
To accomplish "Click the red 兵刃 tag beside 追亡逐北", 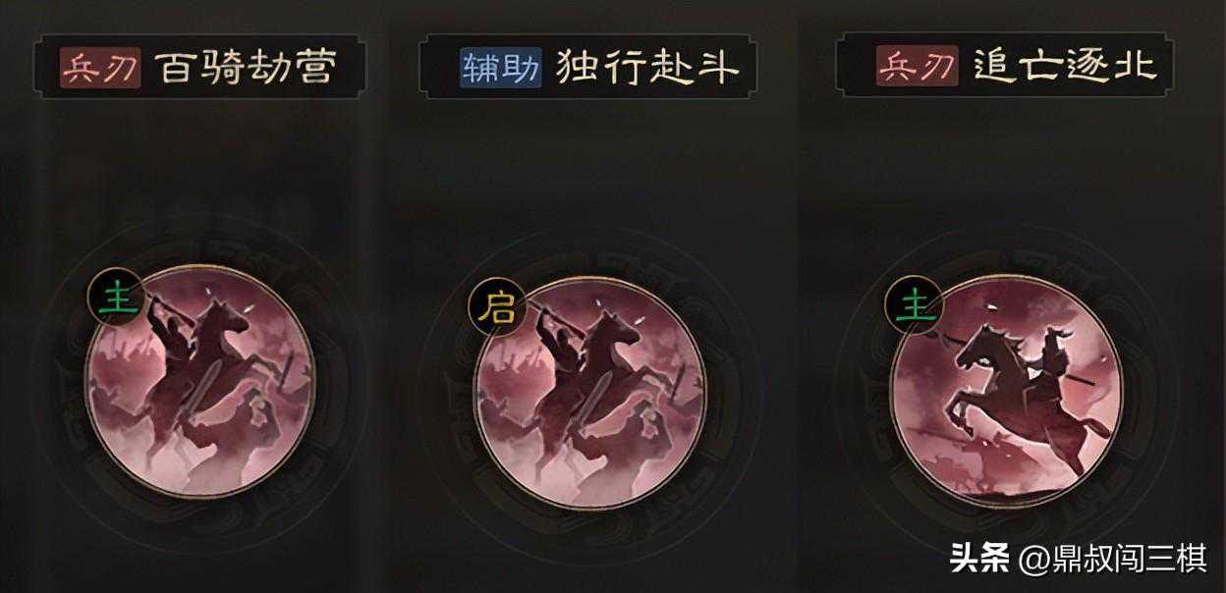I will 918,68.
